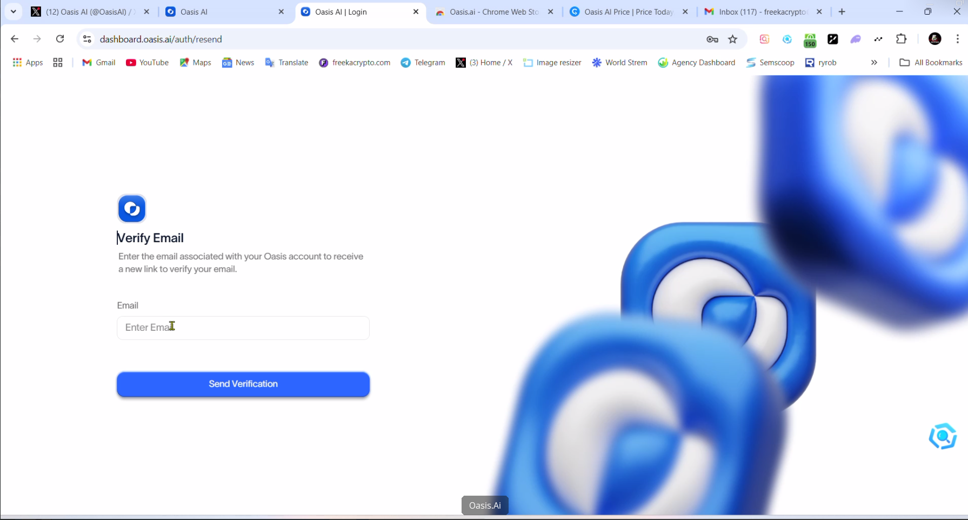The height and width of the screenshot is (520, 968).
Task: Open the Translate bookmark
Action: tap(286, 63)
